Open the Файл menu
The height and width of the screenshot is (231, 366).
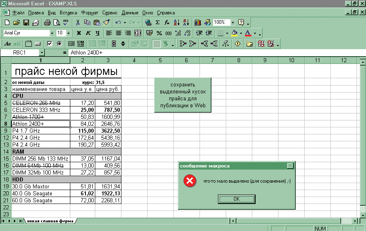18,13
